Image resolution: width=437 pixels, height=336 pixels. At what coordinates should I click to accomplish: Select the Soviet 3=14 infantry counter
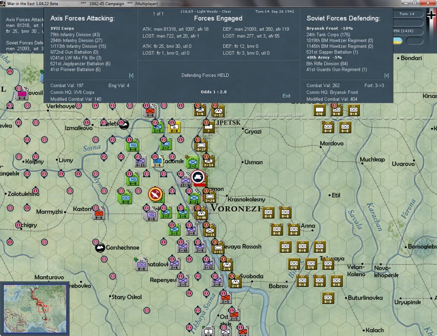point(208,161)
